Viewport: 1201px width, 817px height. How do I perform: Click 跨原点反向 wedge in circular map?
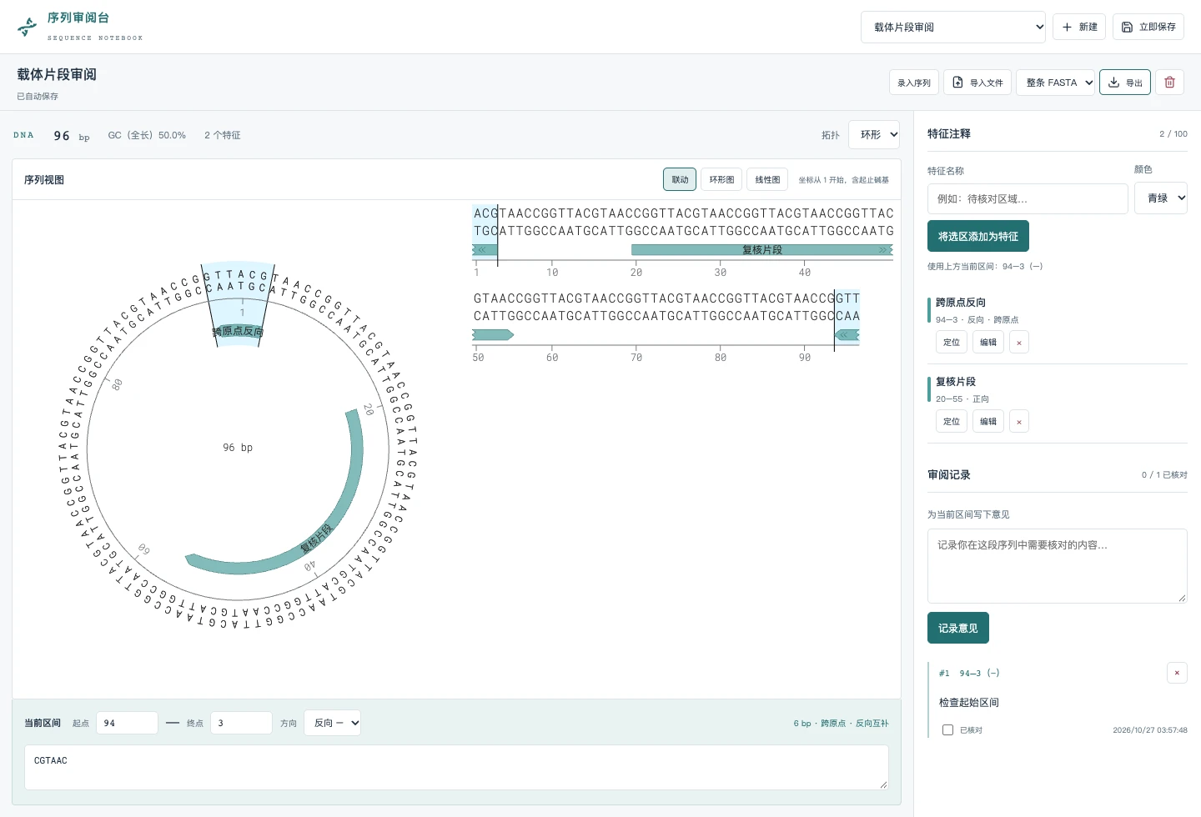(x=239, y=331)
